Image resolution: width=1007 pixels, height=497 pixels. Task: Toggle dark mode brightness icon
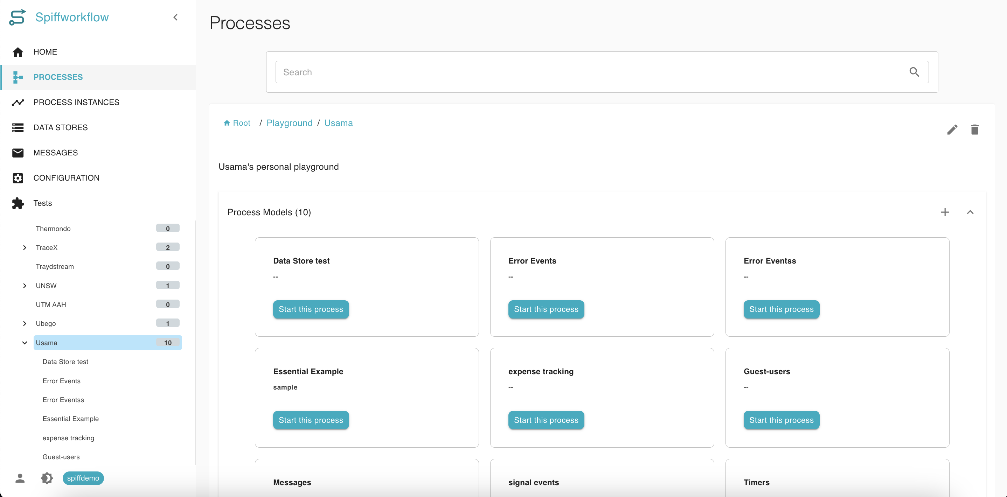pyautogui.click(x=47, y=478)
